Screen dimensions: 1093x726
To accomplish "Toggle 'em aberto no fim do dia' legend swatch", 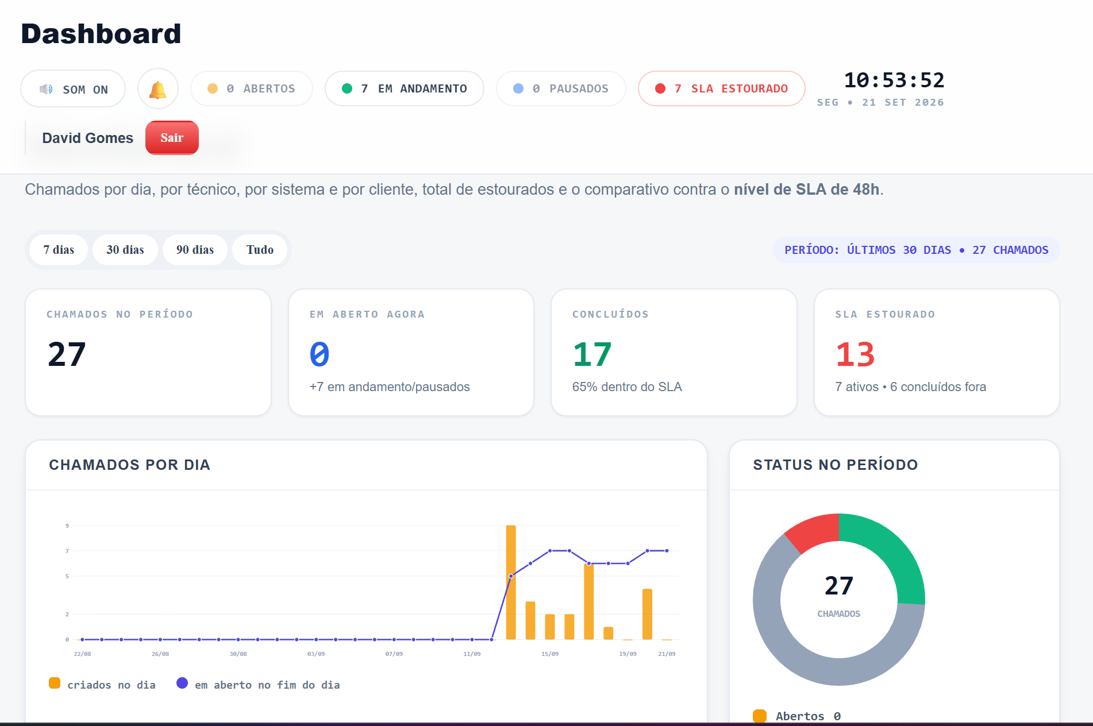I will pos(182,683).
